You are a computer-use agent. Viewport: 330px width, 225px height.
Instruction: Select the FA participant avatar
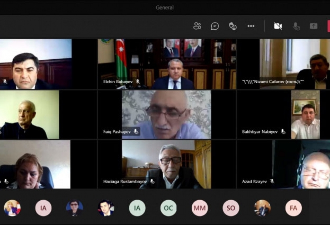tap(294, 208)
